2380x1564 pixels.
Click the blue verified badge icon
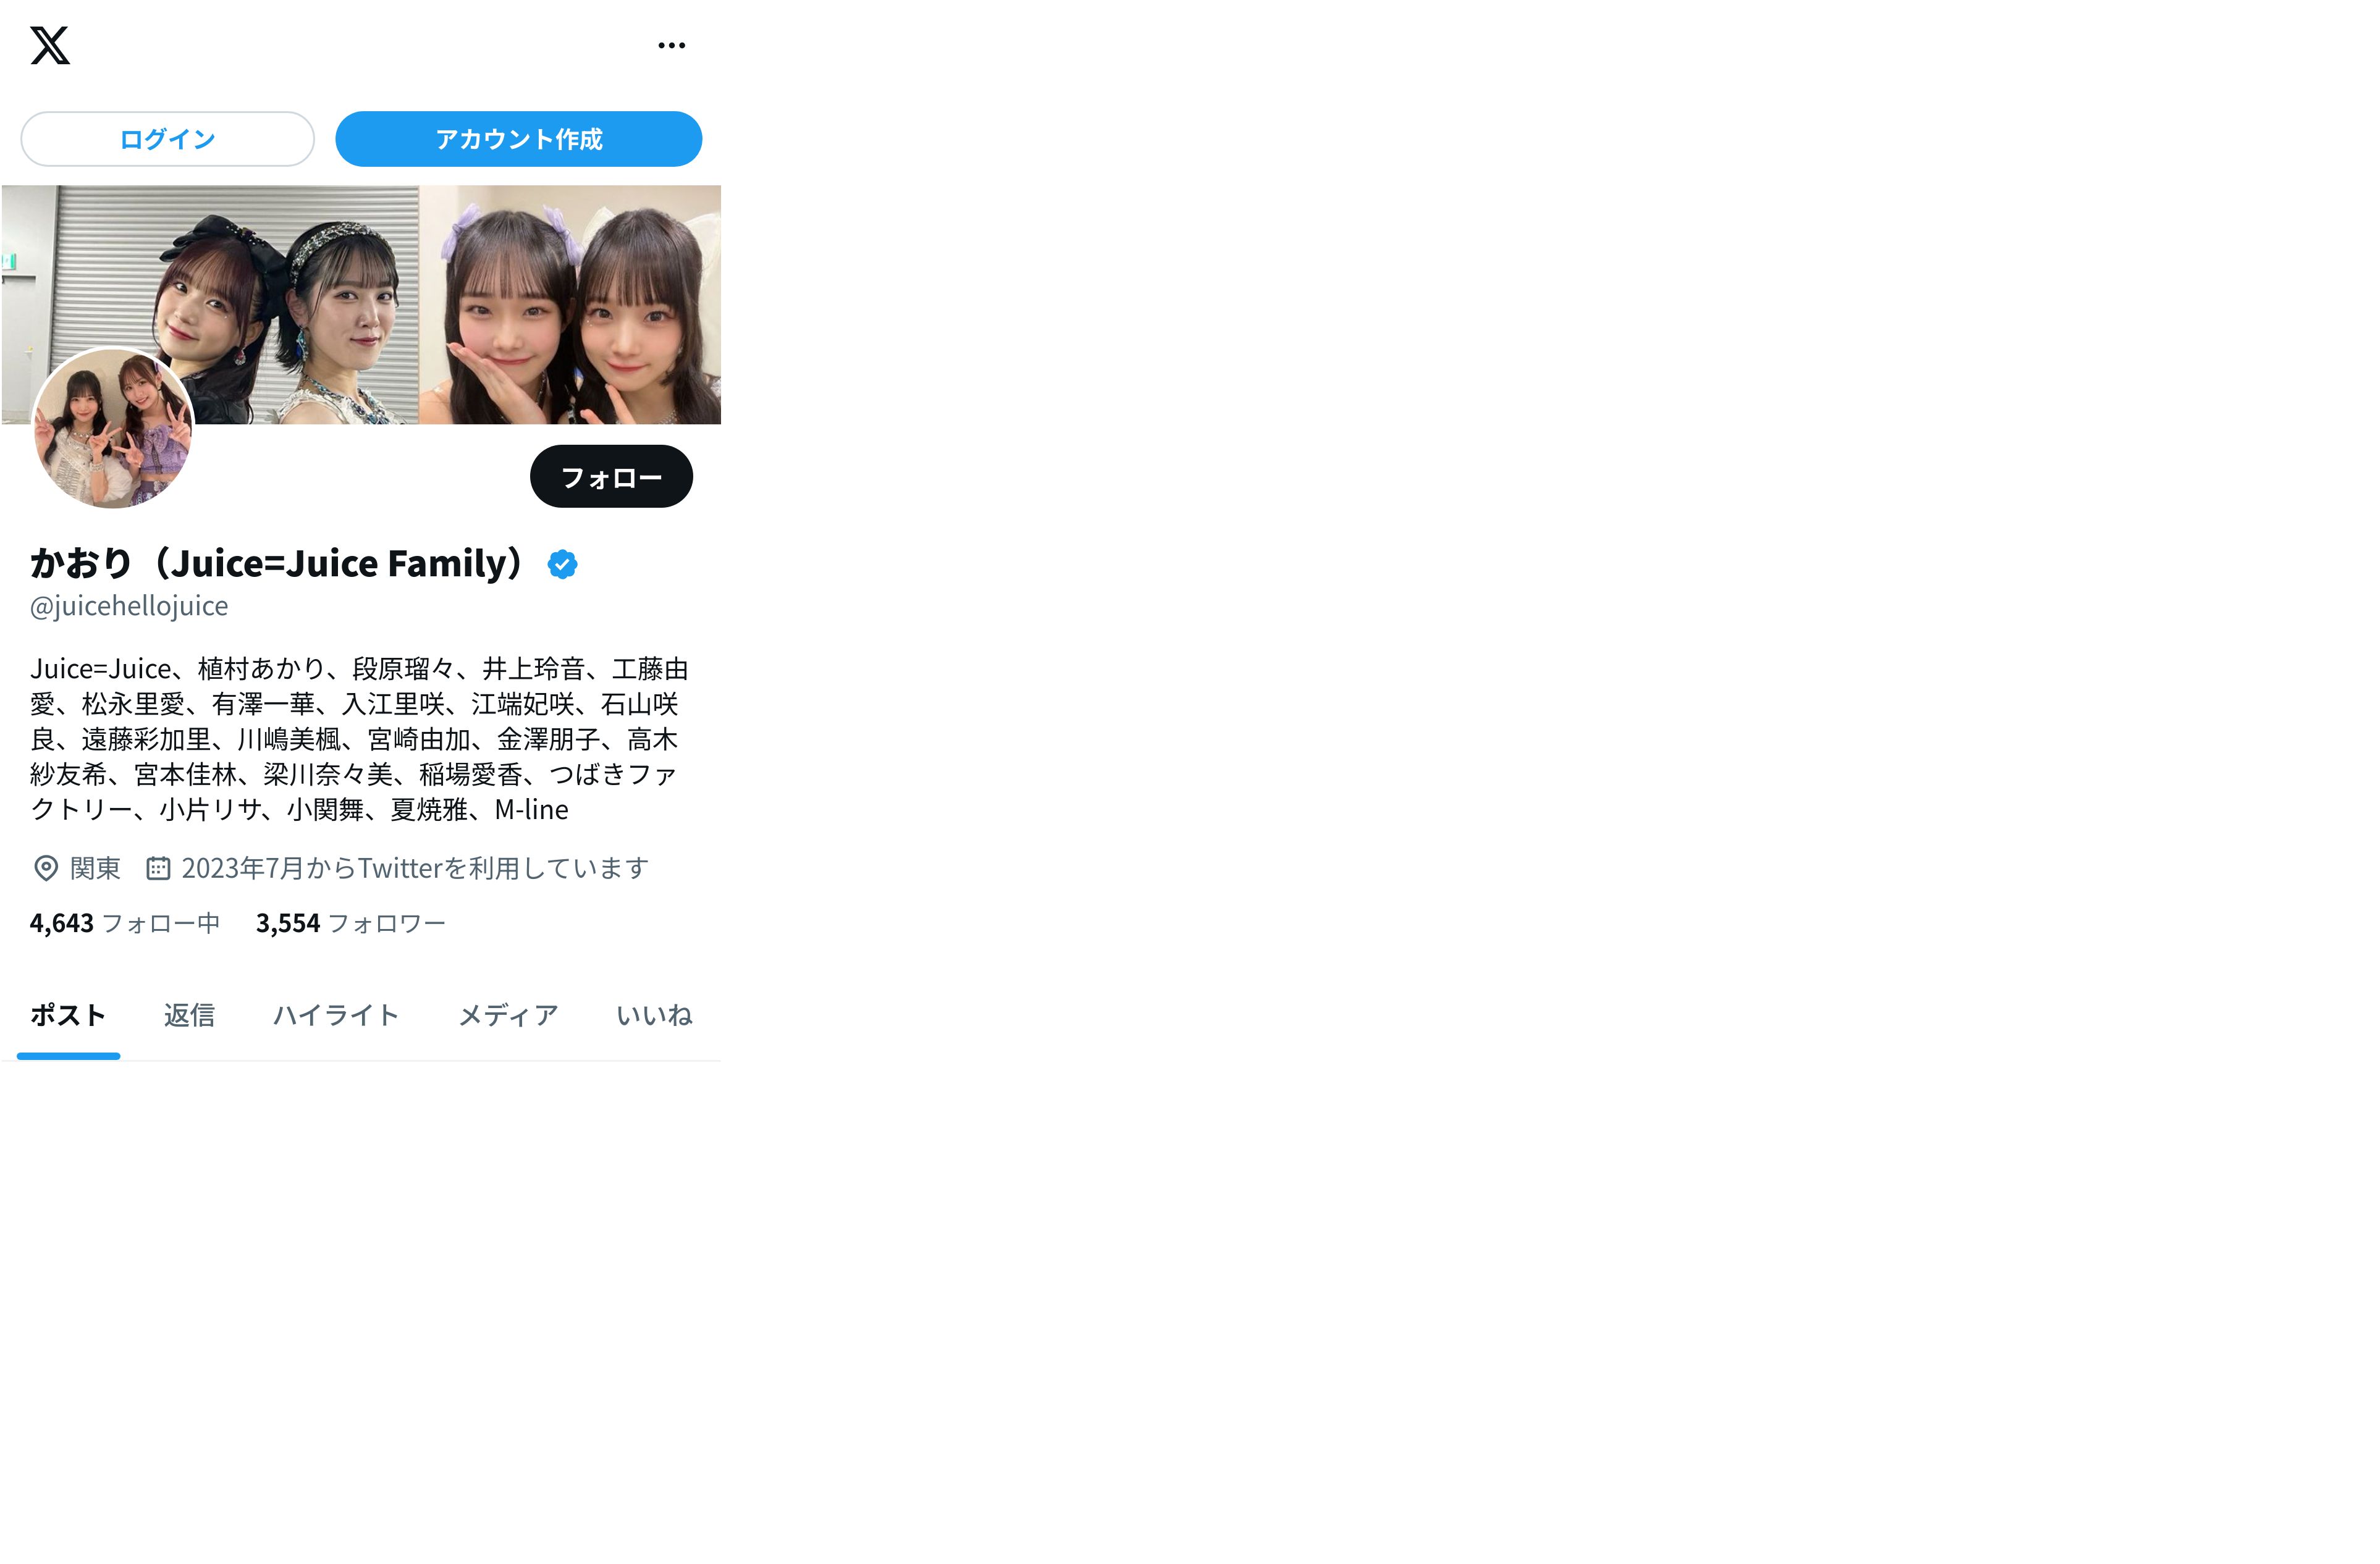tap(562, 565)
